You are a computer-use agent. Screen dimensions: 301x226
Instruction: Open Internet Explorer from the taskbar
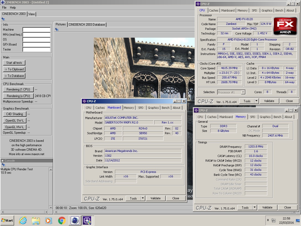23,221
